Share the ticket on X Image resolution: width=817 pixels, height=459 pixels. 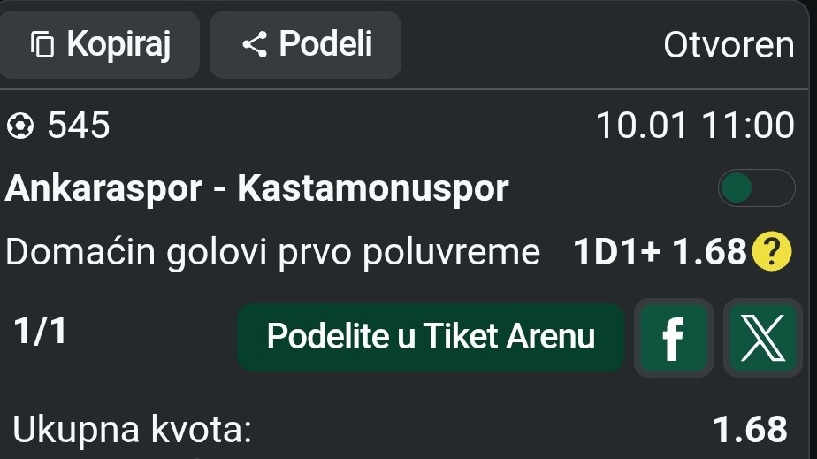point(762,338)
